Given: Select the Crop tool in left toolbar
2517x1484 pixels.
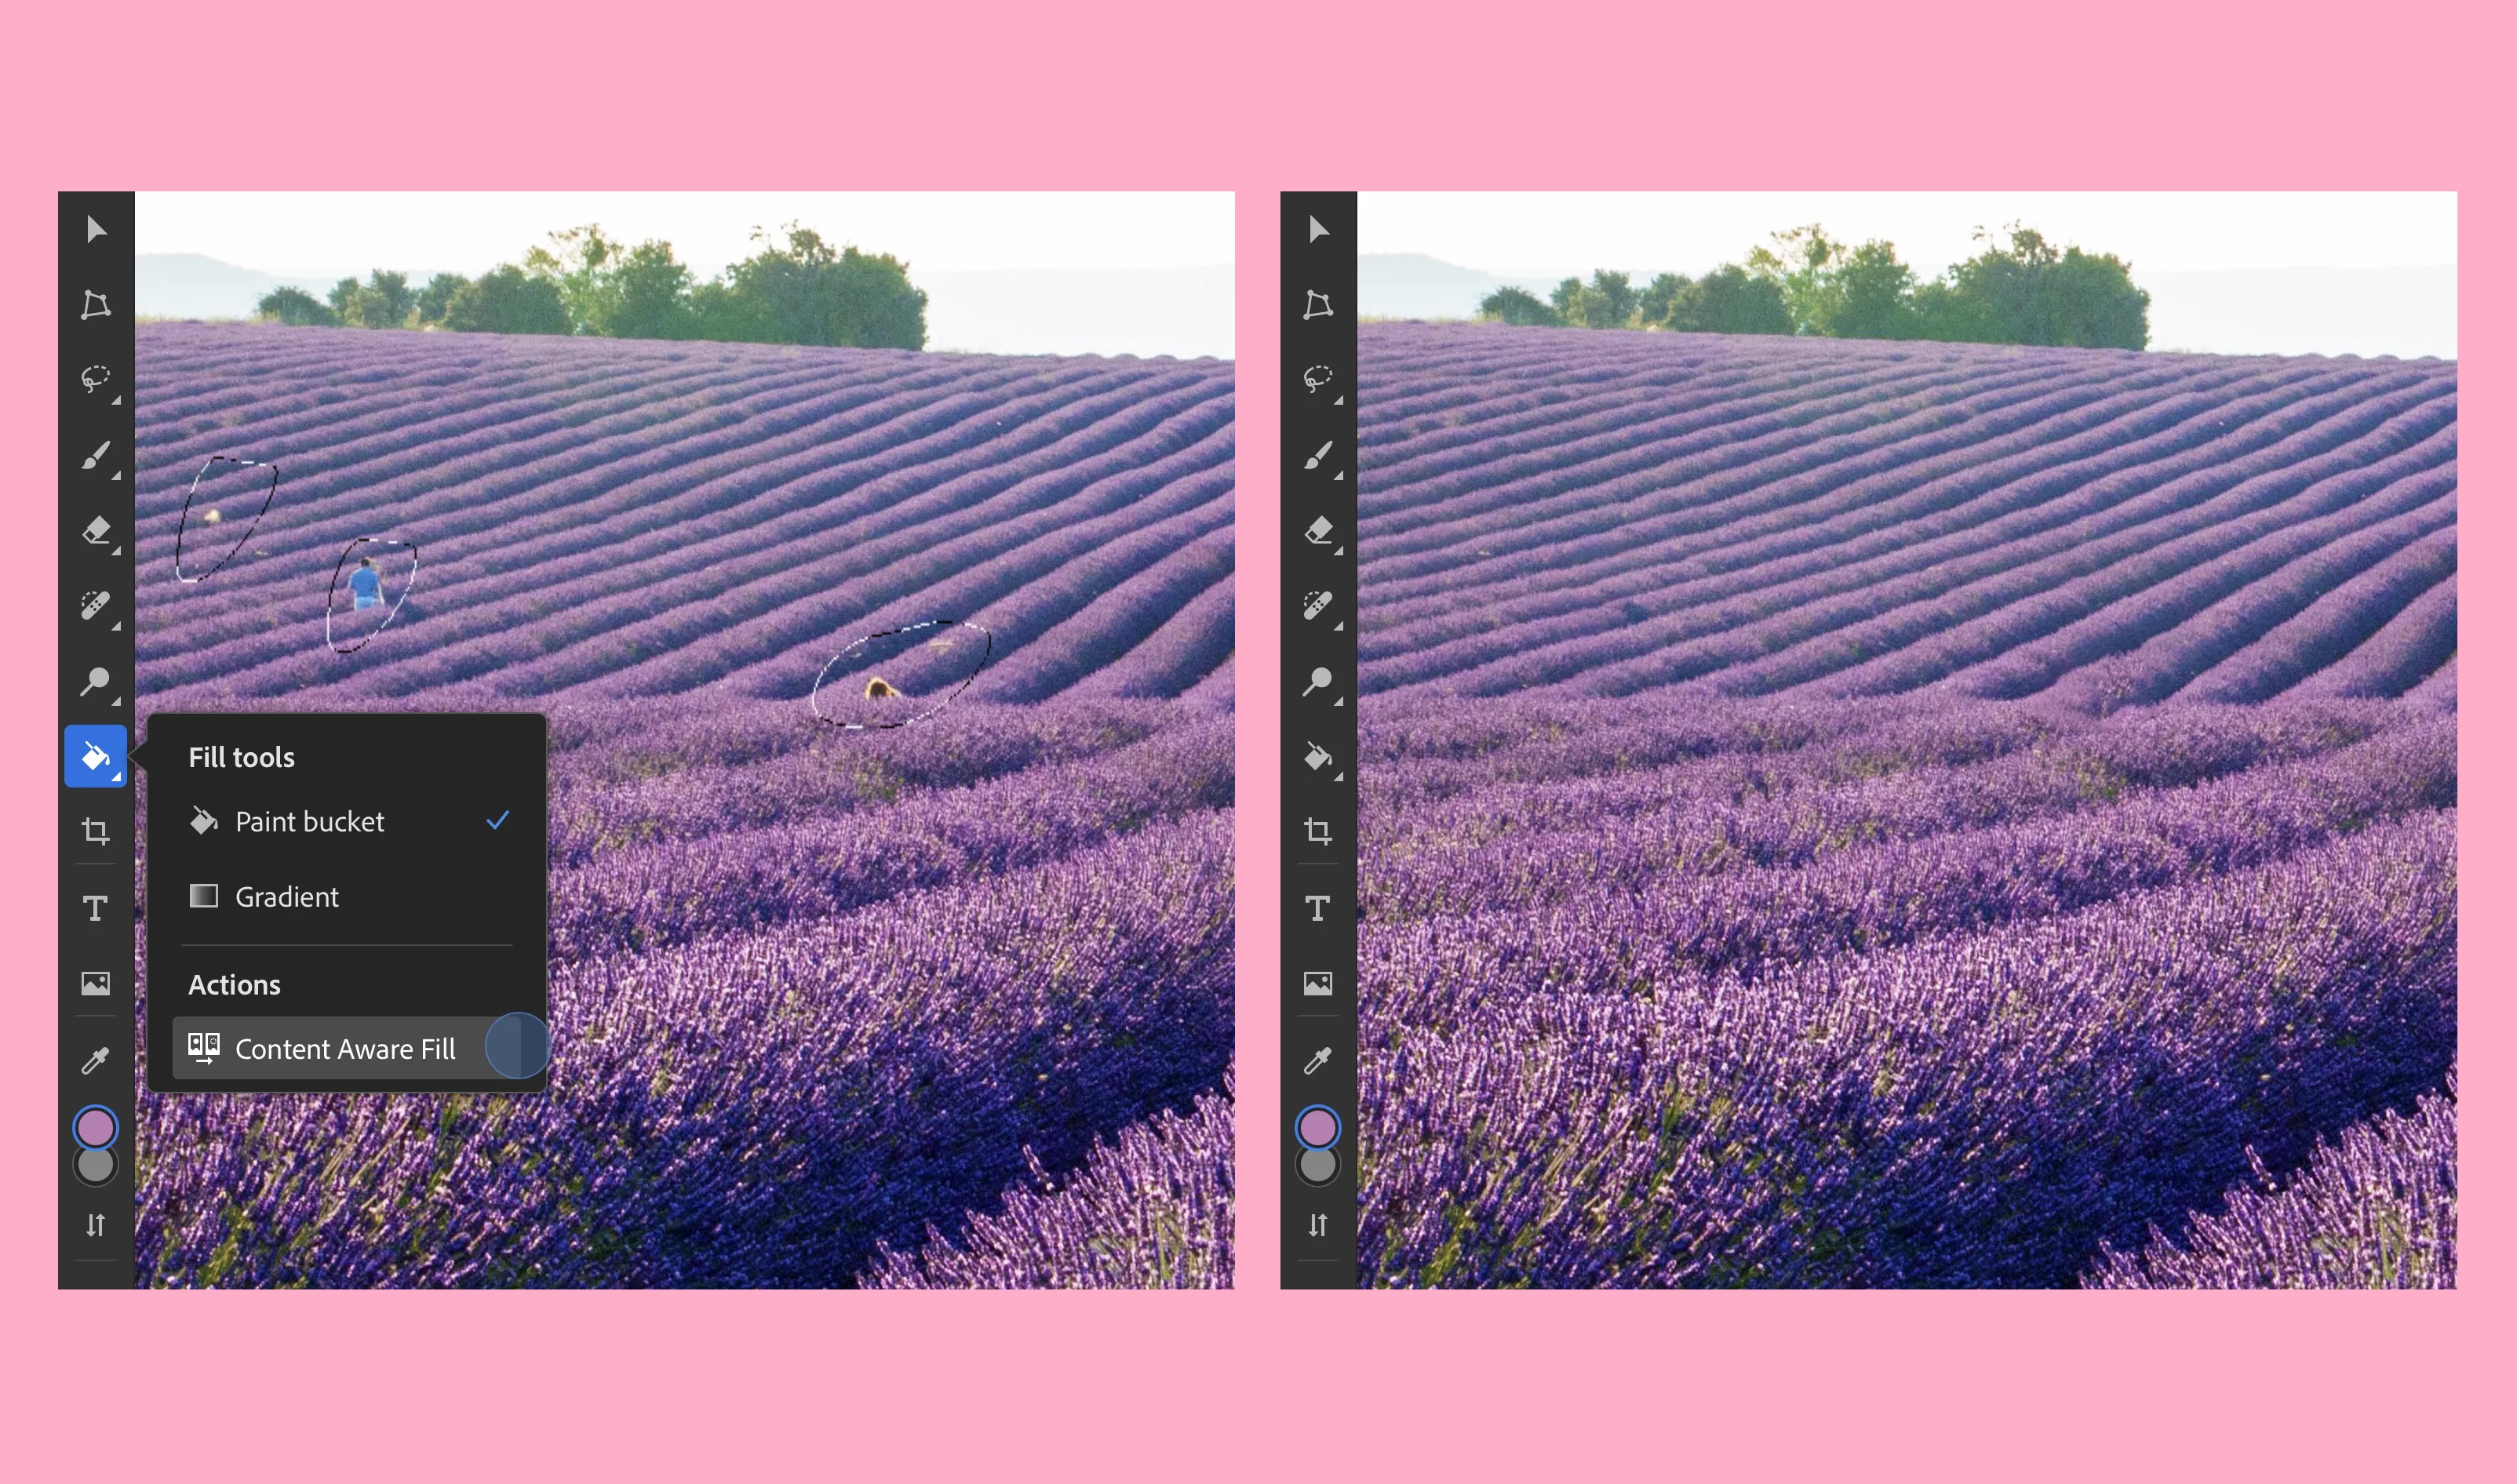Looking at the screenshot, I should [96, 831].
